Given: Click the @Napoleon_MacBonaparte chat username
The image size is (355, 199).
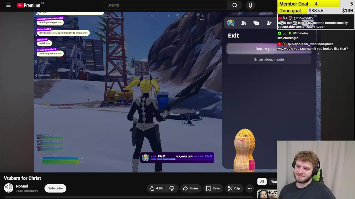Looking at the screenshot, I should pos(311,44).
